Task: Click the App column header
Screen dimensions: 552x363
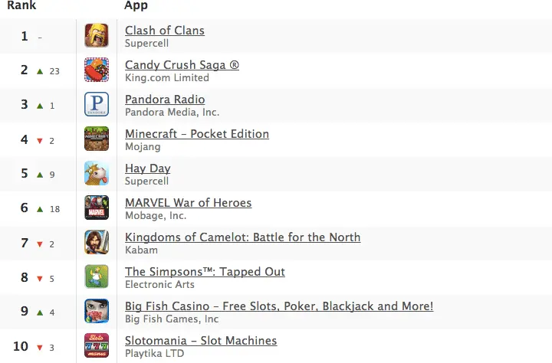Action: point(136,5)
